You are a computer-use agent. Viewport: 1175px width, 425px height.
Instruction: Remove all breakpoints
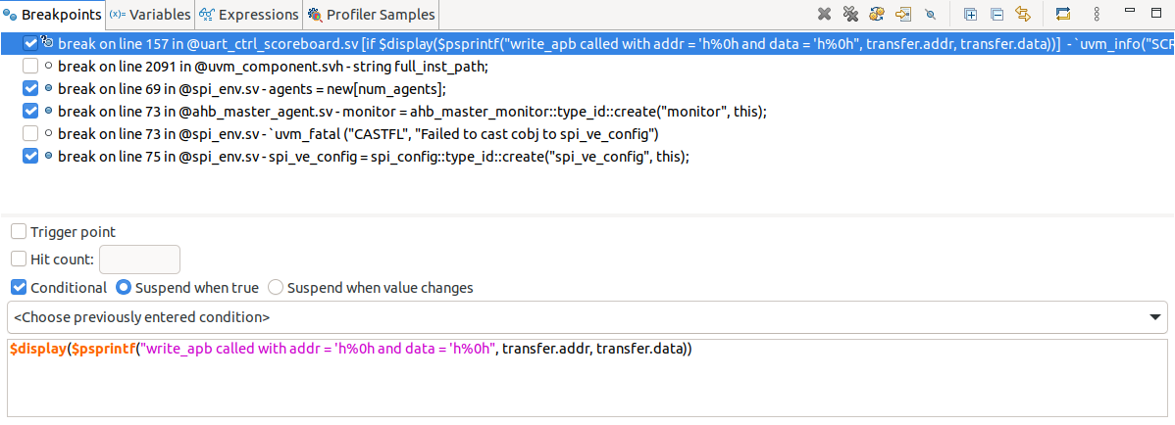coord(850,14)
